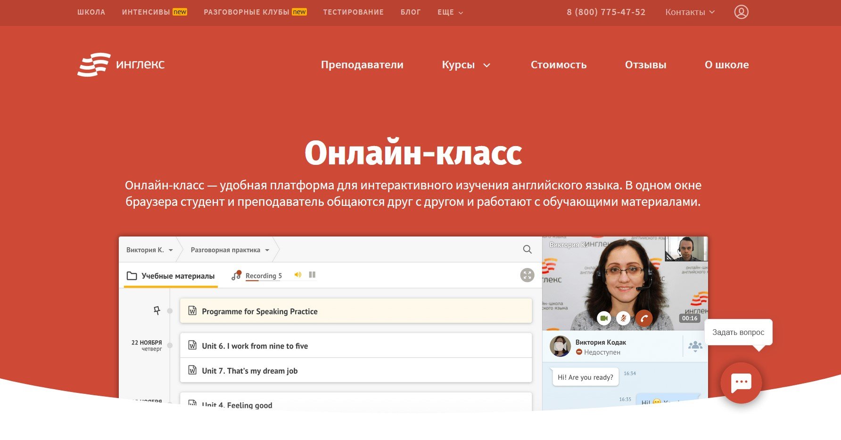Toggle the green video camera button
The height and width of the screenshot is (440, 841).
pos(604,318)
